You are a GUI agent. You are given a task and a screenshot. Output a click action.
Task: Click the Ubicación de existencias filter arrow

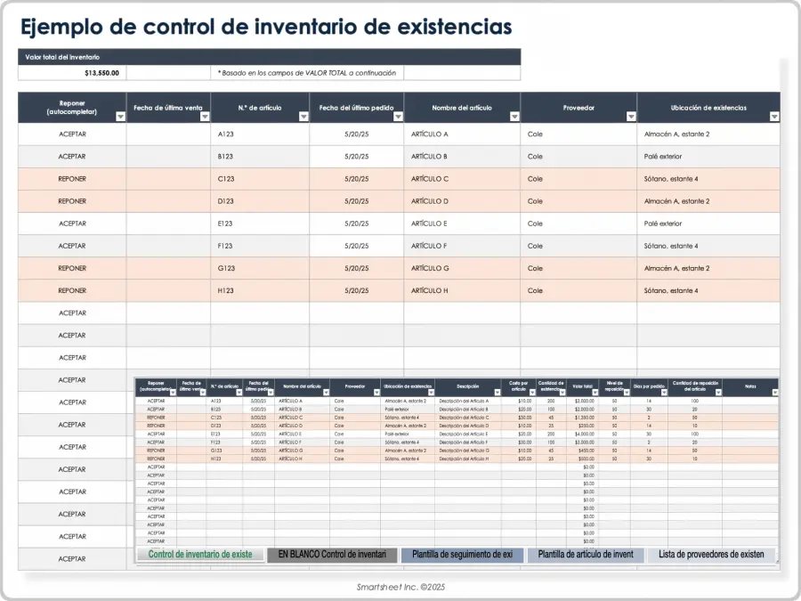click(x=773, y=116)
